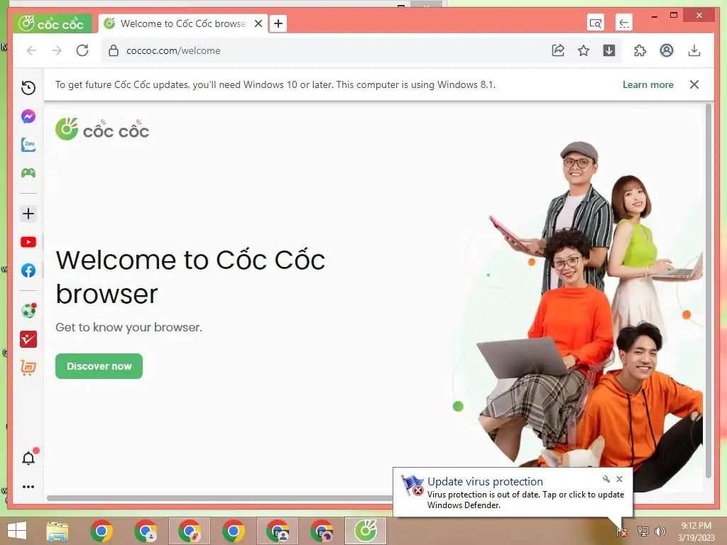Image resolution: width=727 pixels, height=545 pixels.
Task: Click the Discover now button
Action: (x=99, y=366)
